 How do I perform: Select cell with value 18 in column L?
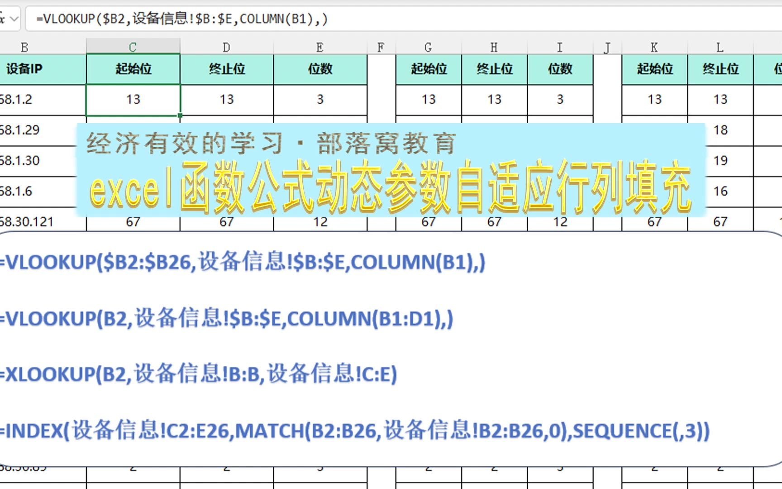(x=730, y=130)
